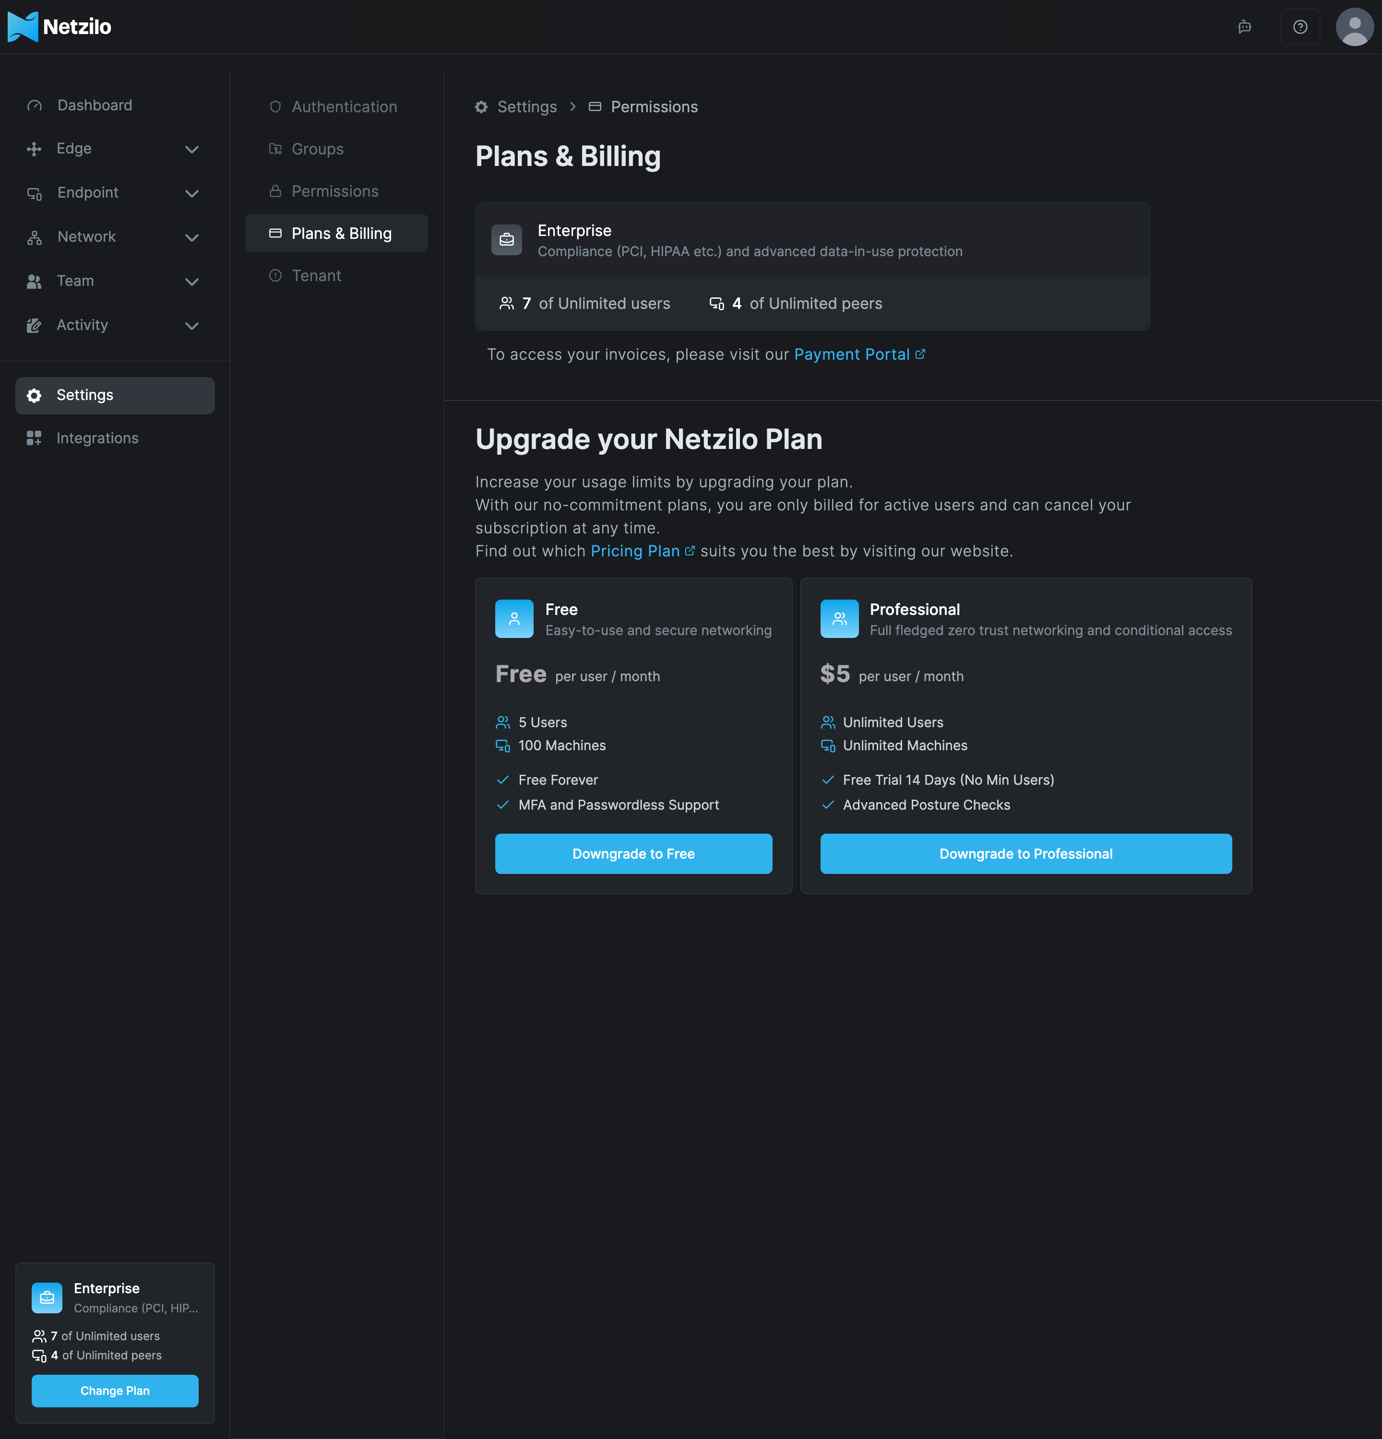Click the gear icon in the Settings breadcrumb
The image size is (1382, 1439).
click(x=481, y=107)
